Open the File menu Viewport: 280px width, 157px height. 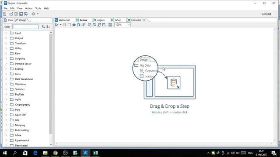[6, 8]
